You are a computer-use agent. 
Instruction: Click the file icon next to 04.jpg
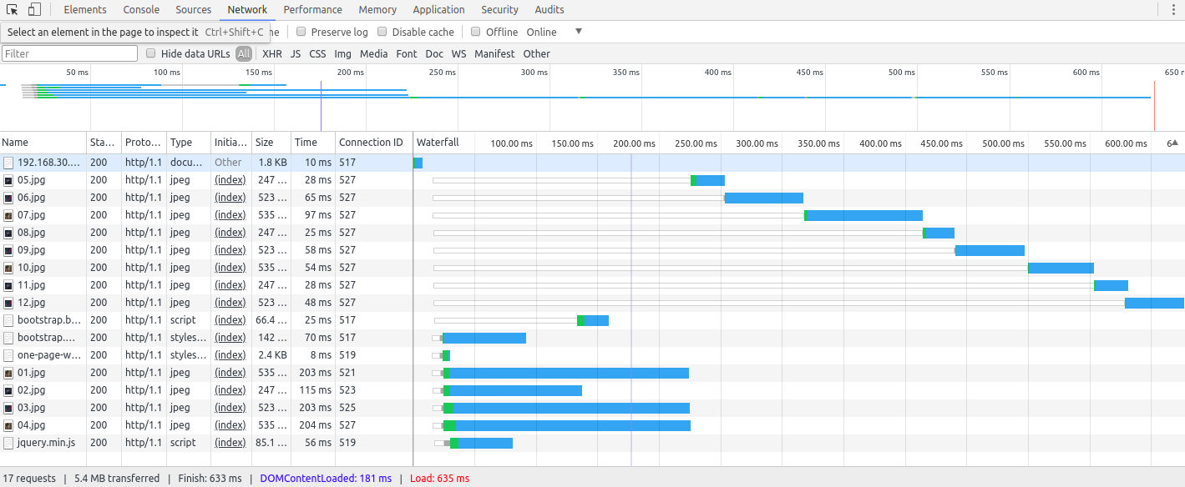(8, 425)
